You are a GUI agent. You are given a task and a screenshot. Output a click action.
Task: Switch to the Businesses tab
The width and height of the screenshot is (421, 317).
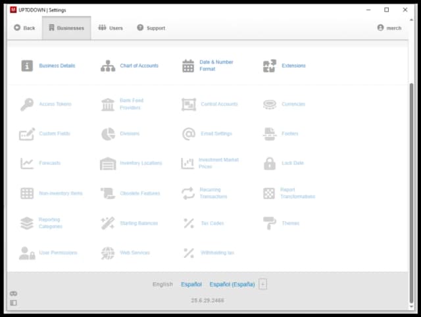pos(66,28)
